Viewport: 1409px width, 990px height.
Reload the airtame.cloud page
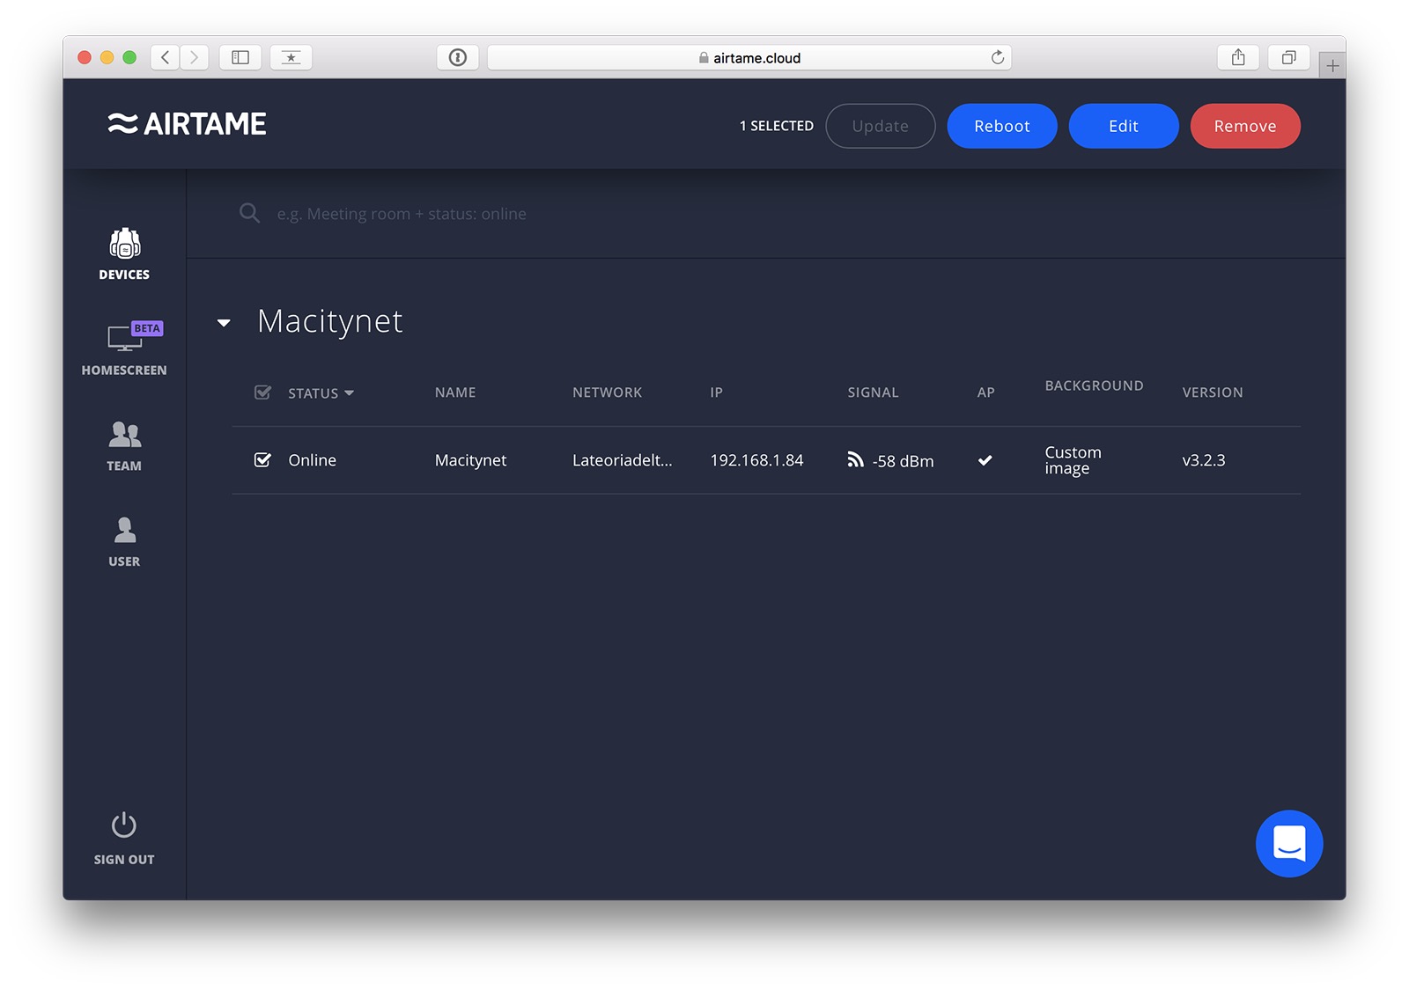[998, 57]
